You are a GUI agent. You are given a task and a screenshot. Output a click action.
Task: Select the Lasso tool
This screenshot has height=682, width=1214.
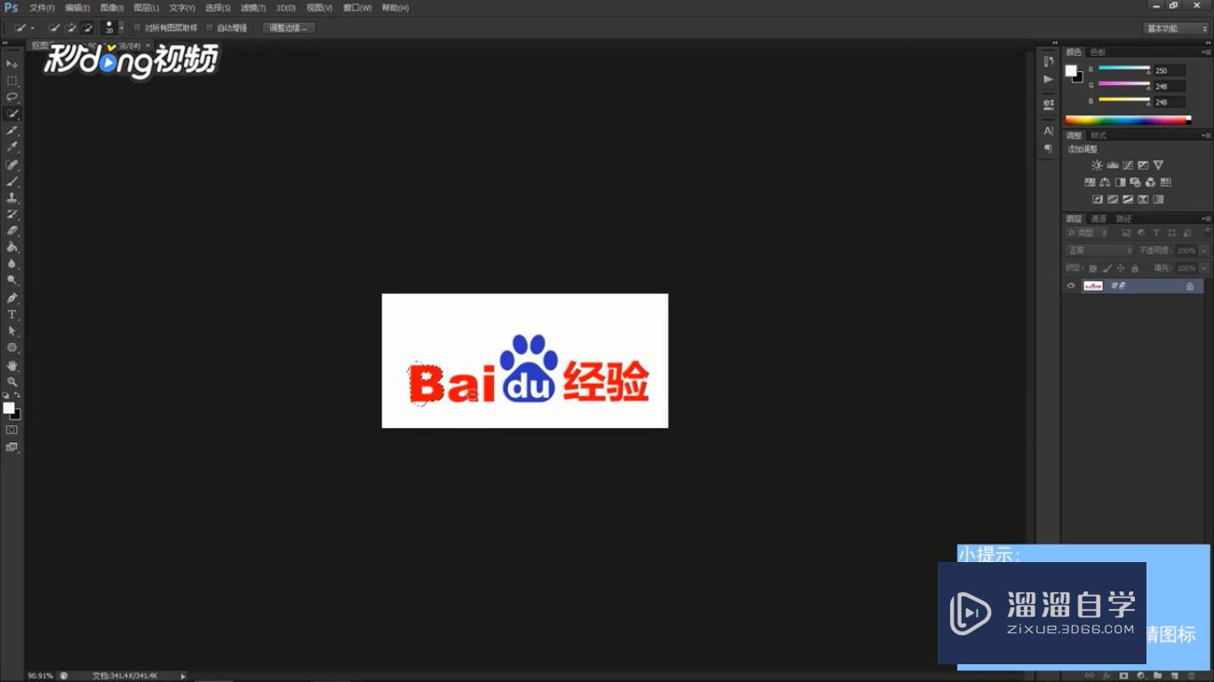coord(12,97)
